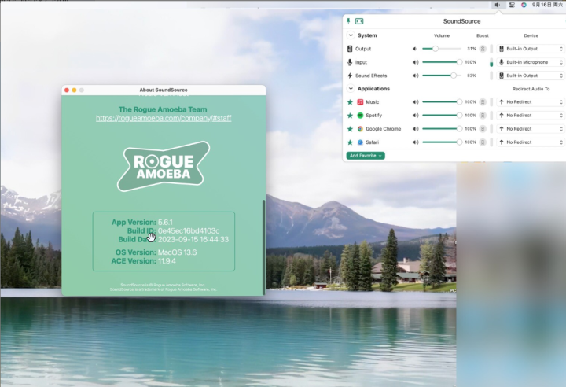Click the SoundSource speaker icon in menu bar

tap(498, 5)
